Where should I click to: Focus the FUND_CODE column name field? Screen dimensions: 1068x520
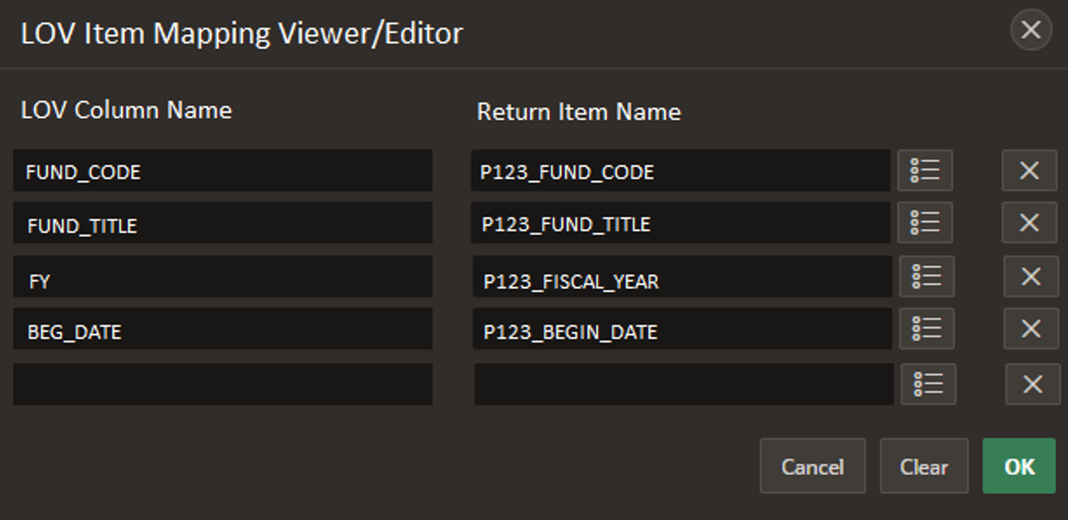(x=223, y=170)
